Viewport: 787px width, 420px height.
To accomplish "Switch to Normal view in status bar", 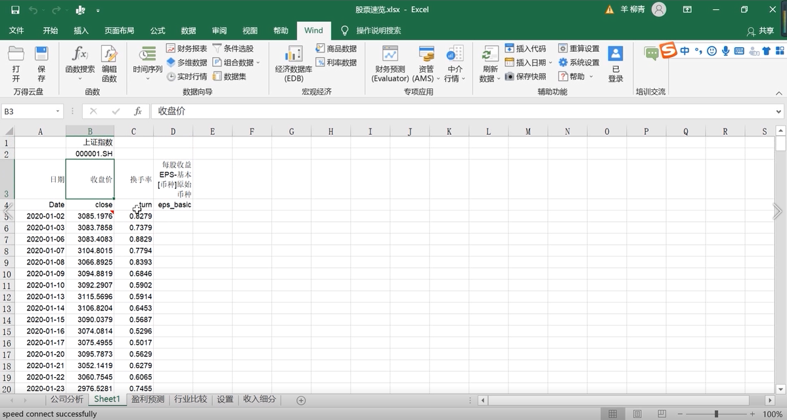I will (x=613, y=414).
